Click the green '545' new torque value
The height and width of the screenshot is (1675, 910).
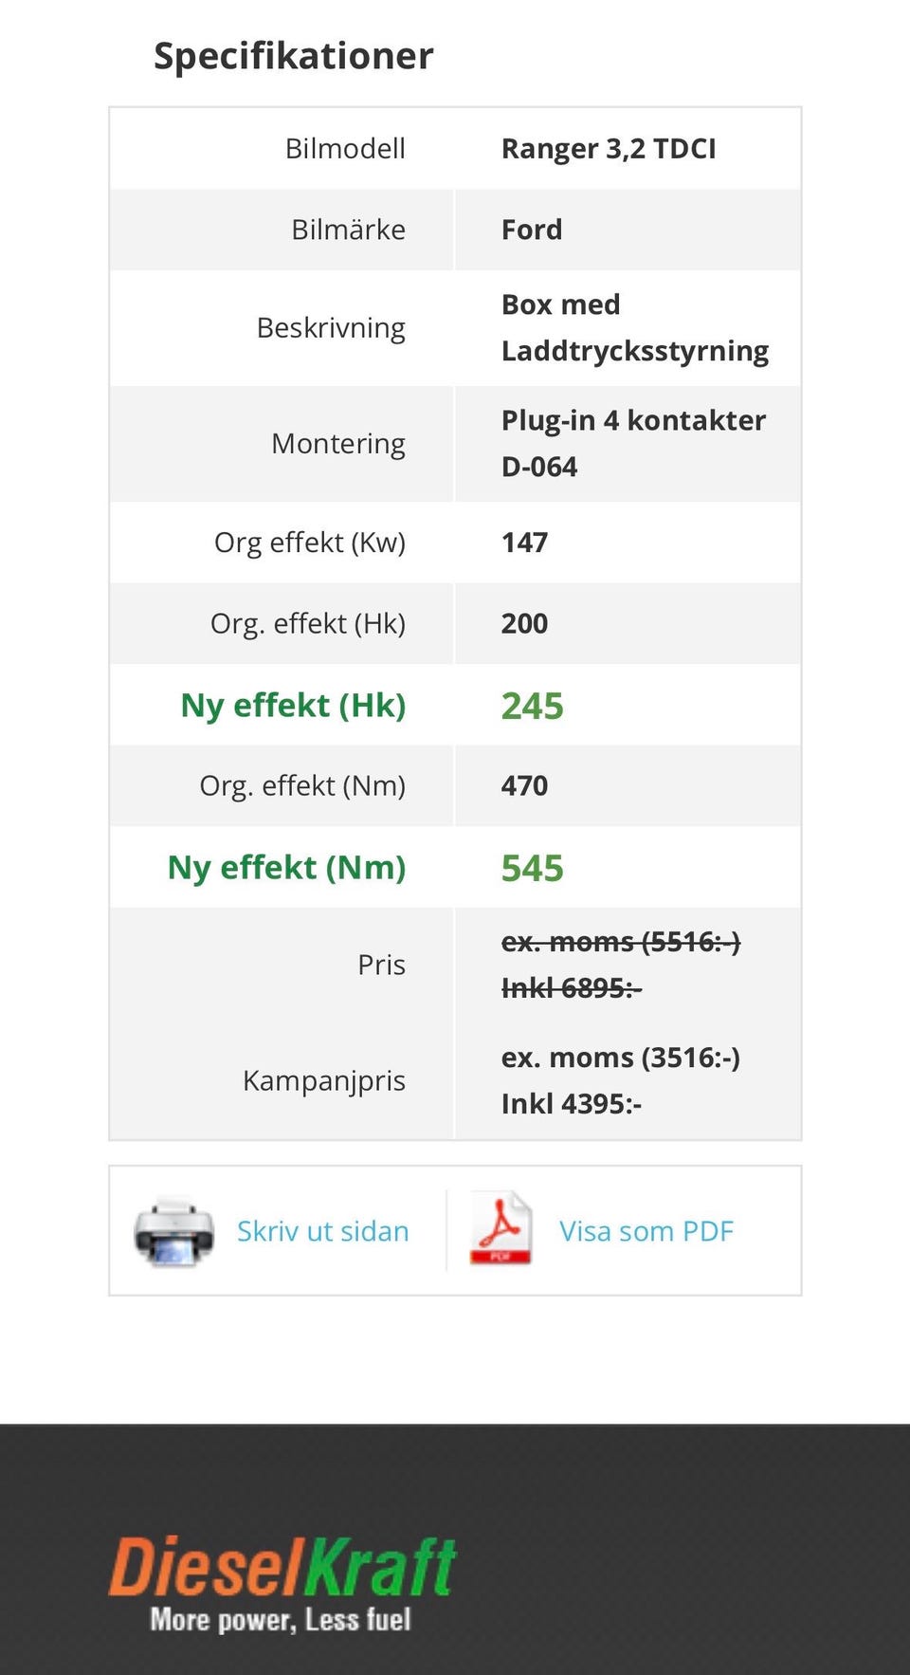point(532,868)
